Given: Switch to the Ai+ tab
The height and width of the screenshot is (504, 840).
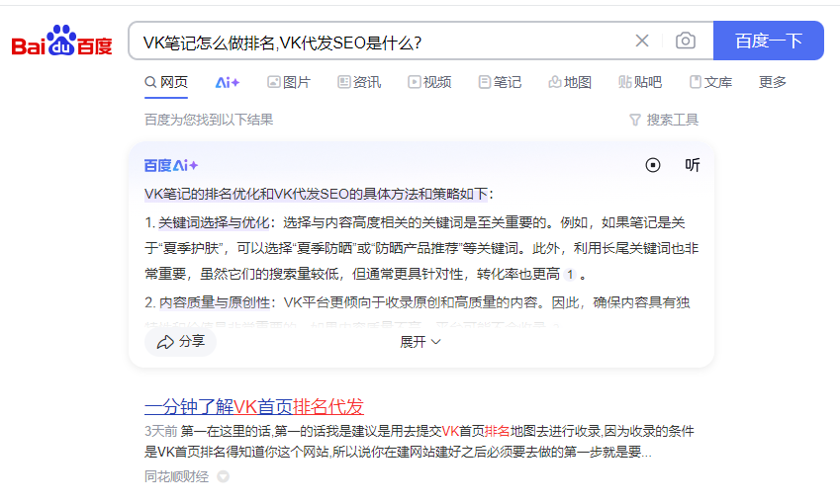Looking at the screenshot, I should 228,82.
